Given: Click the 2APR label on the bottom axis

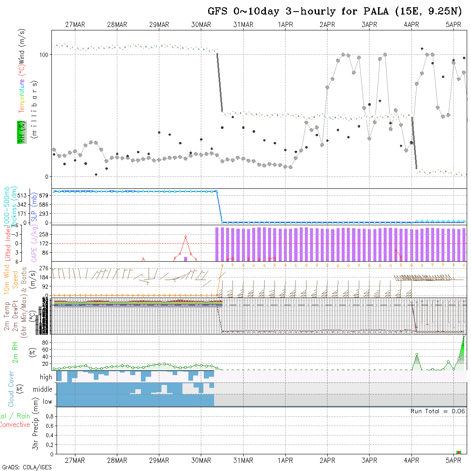Looking at the screenshot, I should coord(327,460).
